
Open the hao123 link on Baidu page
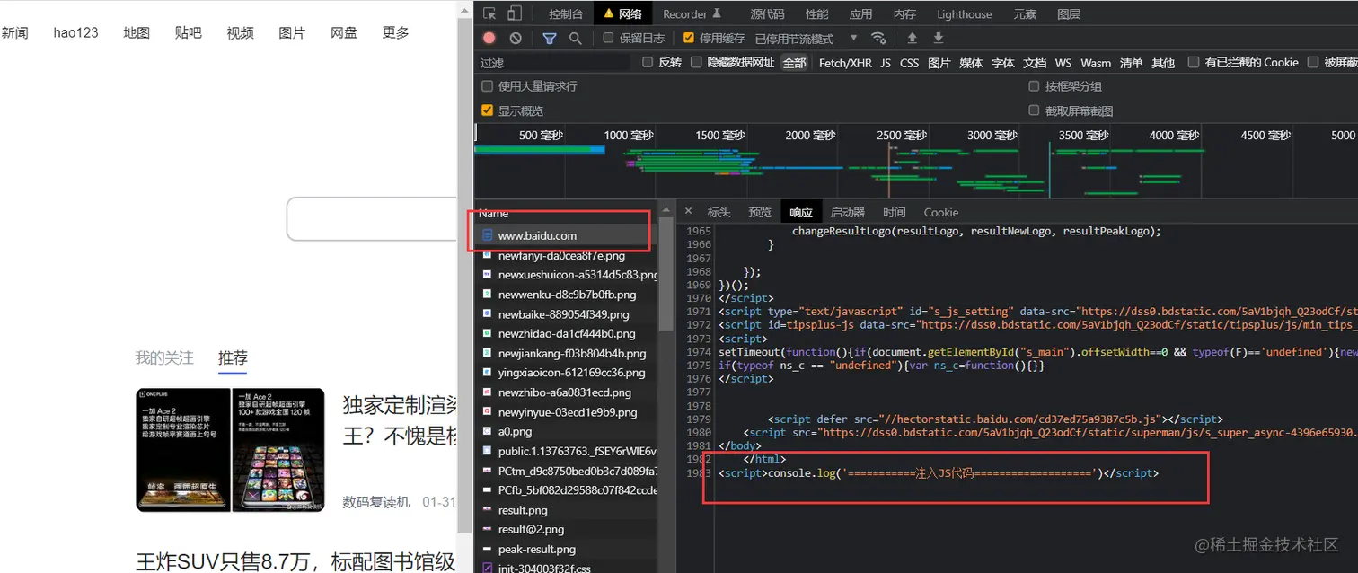[x=75, y=33]
